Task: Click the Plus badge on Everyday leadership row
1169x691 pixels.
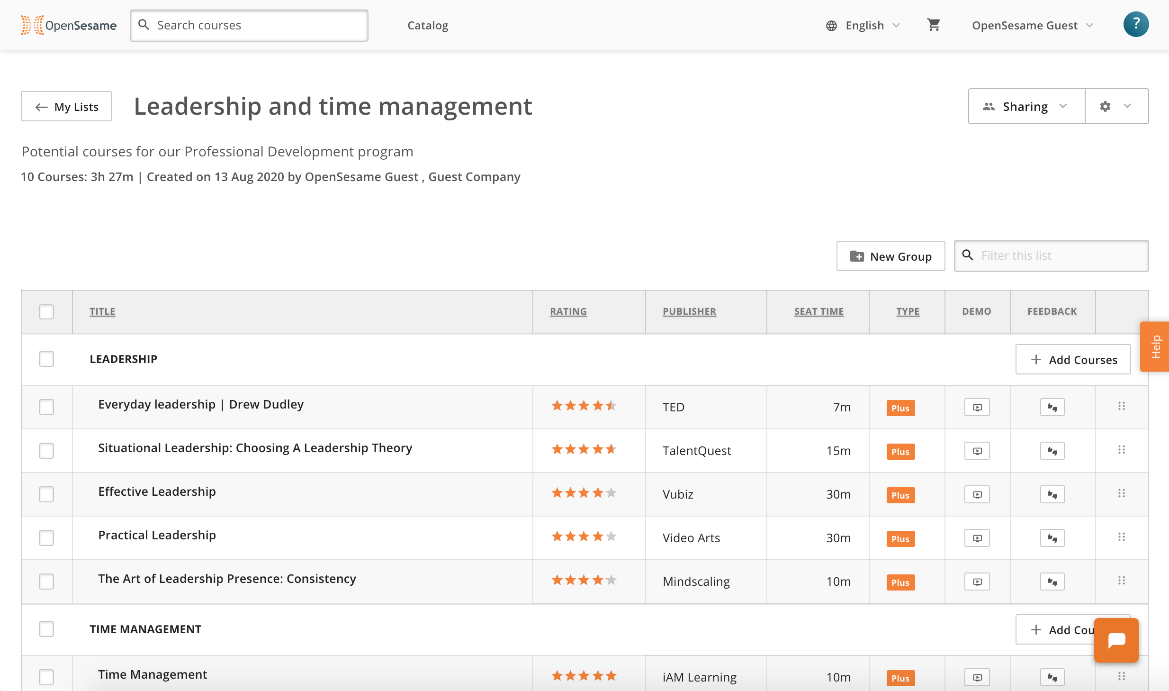Action: point(900,408)
